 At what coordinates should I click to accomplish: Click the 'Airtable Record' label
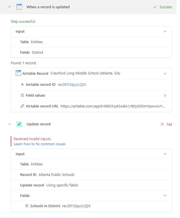35,73
